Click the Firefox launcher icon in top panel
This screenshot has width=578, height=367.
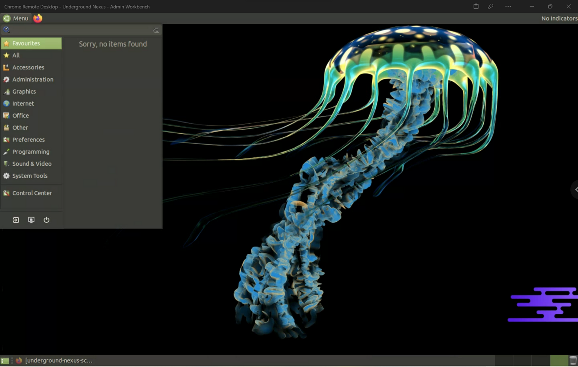pos(38,18)
